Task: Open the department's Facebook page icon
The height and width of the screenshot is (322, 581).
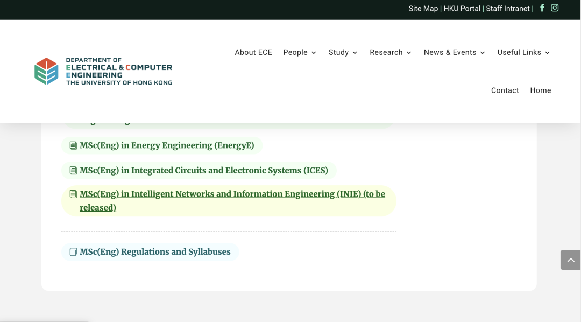Action: 542,8
